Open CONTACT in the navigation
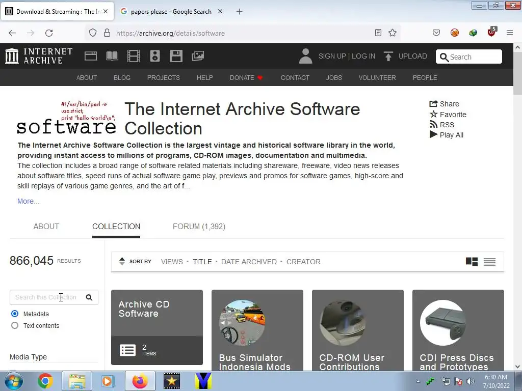The image size is (522, 391). click(x=295, y=77)
